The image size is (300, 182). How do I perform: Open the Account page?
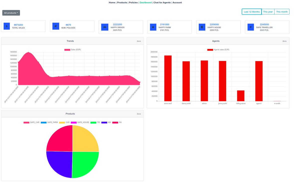pos(177,3)
